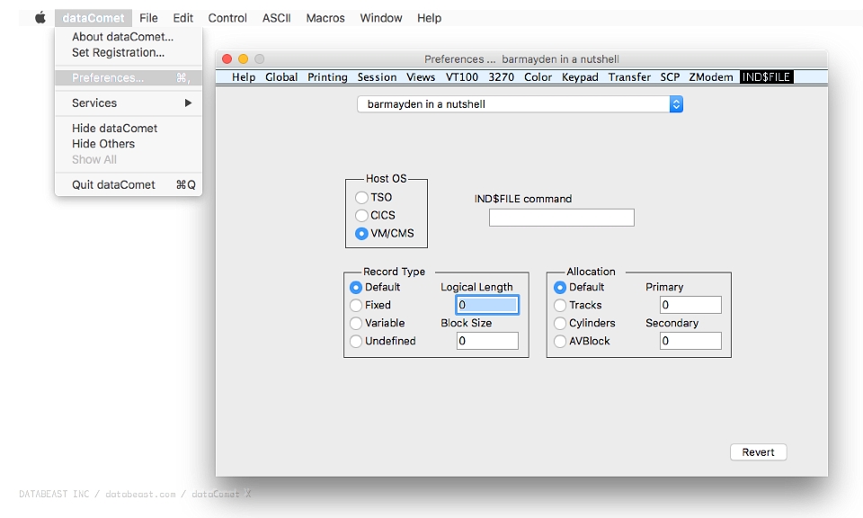This screenshot has width=863, height=518.
Task: Expand the Services submenu arrow
Action: [188, 103]
